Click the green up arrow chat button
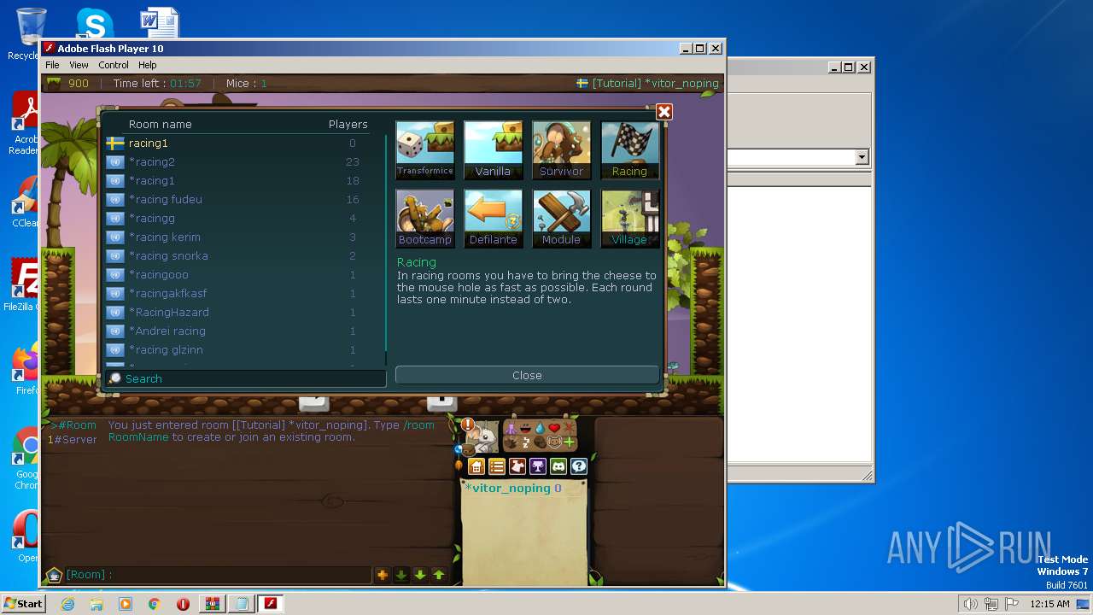The height and width of the screenshot is (615, 1093). [439, 575]
